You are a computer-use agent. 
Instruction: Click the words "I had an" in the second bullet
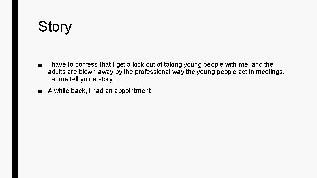click(x=100, y=91)
